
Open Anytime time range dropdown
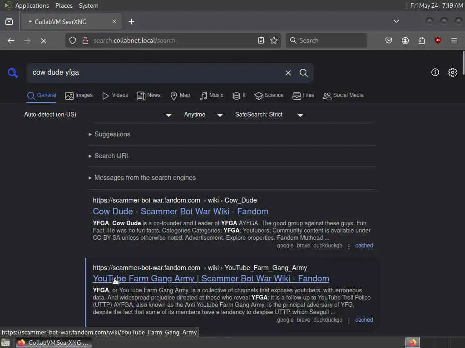[x=203, y=115]
